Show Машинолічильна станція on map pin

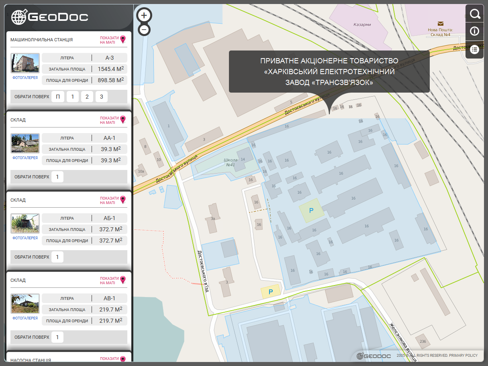[x=113, y=39]
